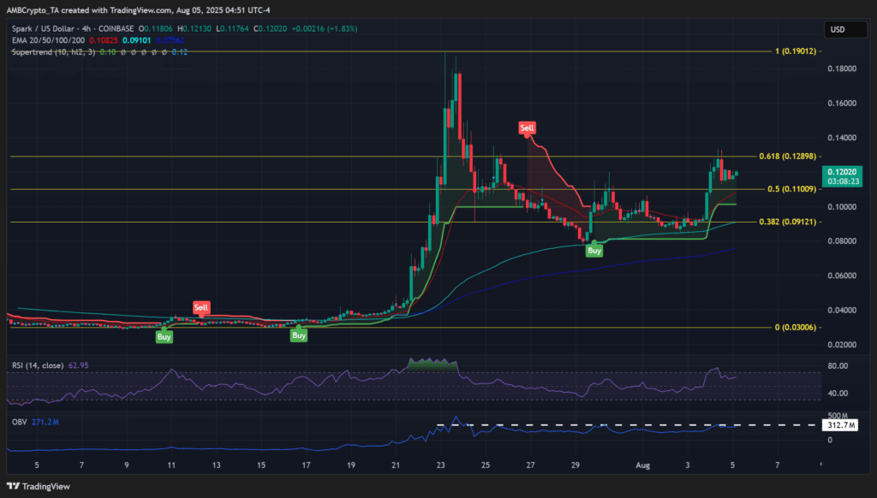Select the Buy label near July 17
Image resolution: width=877 pixels, height=498 pixels.
click(298, 335)
